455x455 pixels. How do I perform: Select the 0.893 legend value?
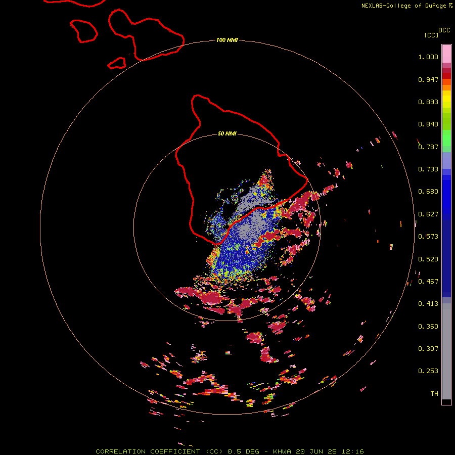coord(428,102)
